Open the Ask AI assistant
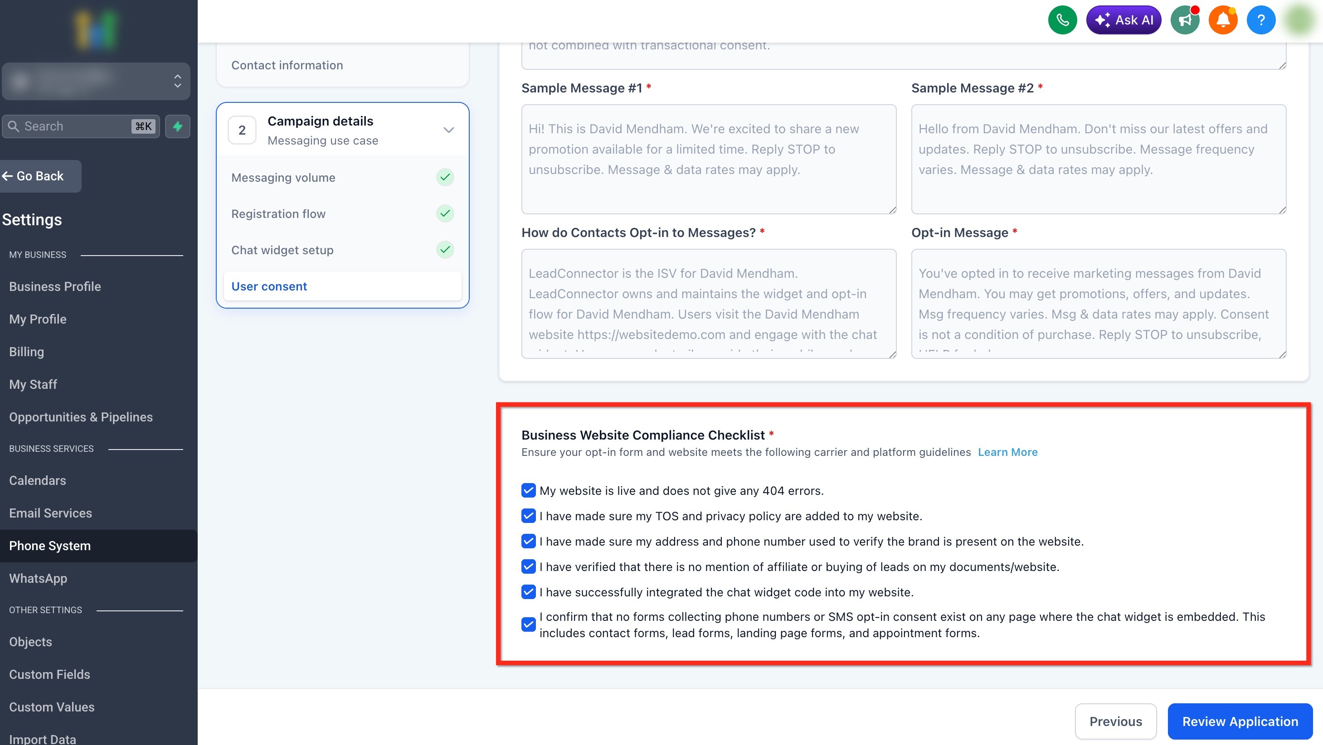This screenshot has width=1323, height=745. 1124,20
